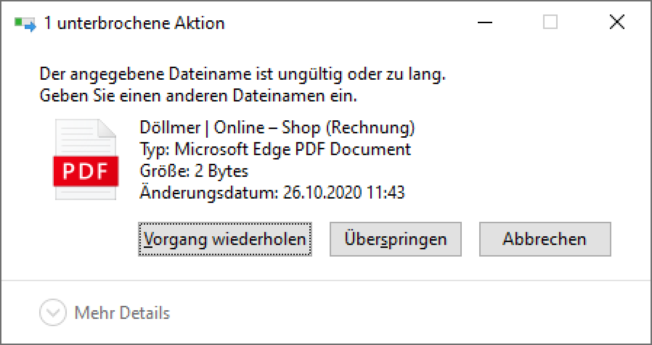This screenshot has width=652, height=345.
Task: Click the "Mehr Details" label
Action: coord(122,313)
